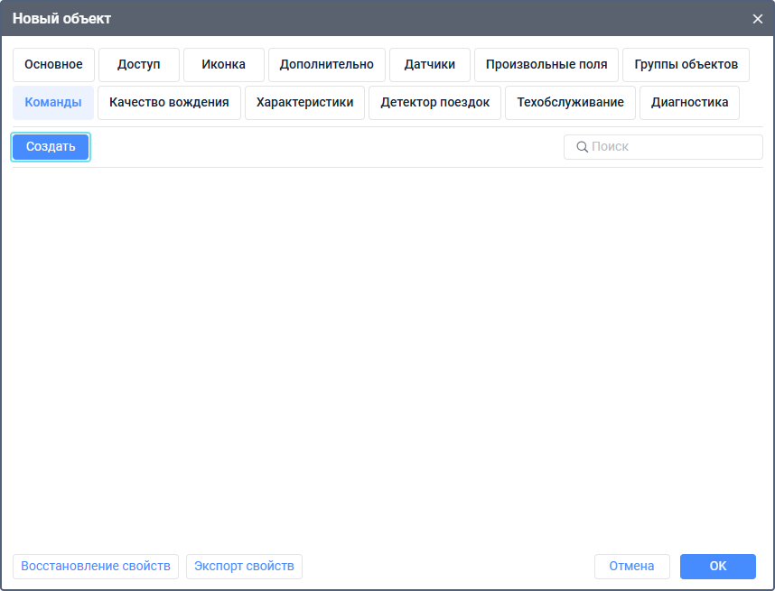Switch to Группы объектов tab

pyautogui.click(x=686, y=65)
